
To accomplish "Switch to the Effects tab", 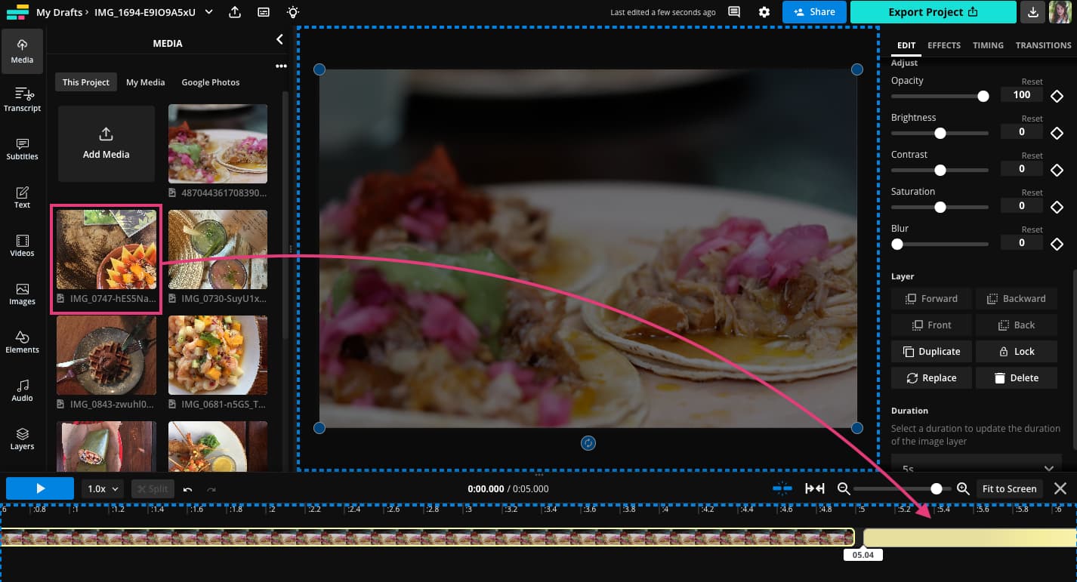I will pos(944,45).
